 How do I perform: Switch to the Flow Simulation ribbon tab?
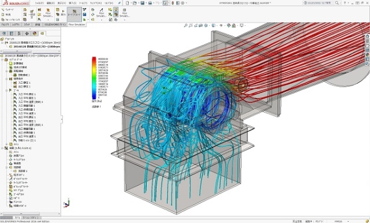click(x=76, y=25)
